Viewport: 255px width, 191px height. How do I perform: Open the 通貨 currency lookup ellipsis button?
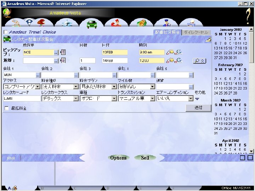pyautogui.click(x=191, y=87)
